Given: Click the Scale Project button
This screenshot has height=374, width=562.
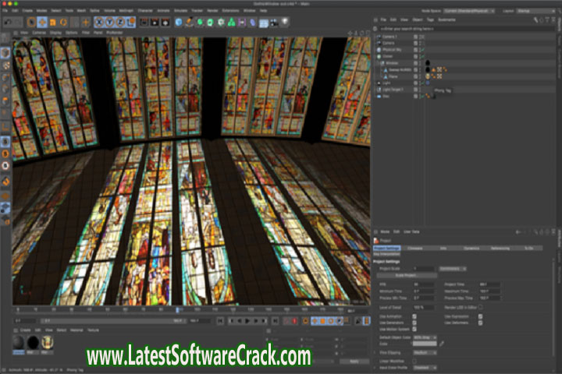Looking at the screenshot, I should (407, 276).
